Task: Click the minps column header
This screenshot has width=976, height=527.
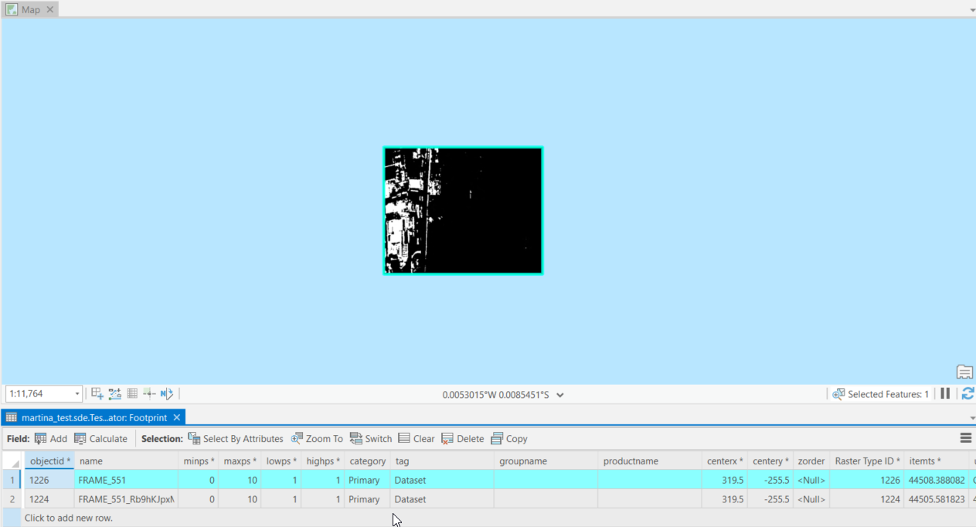Action: 199,461
